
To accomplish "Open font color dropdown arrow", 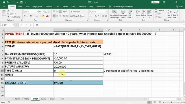I will click(x=49, y=16).
